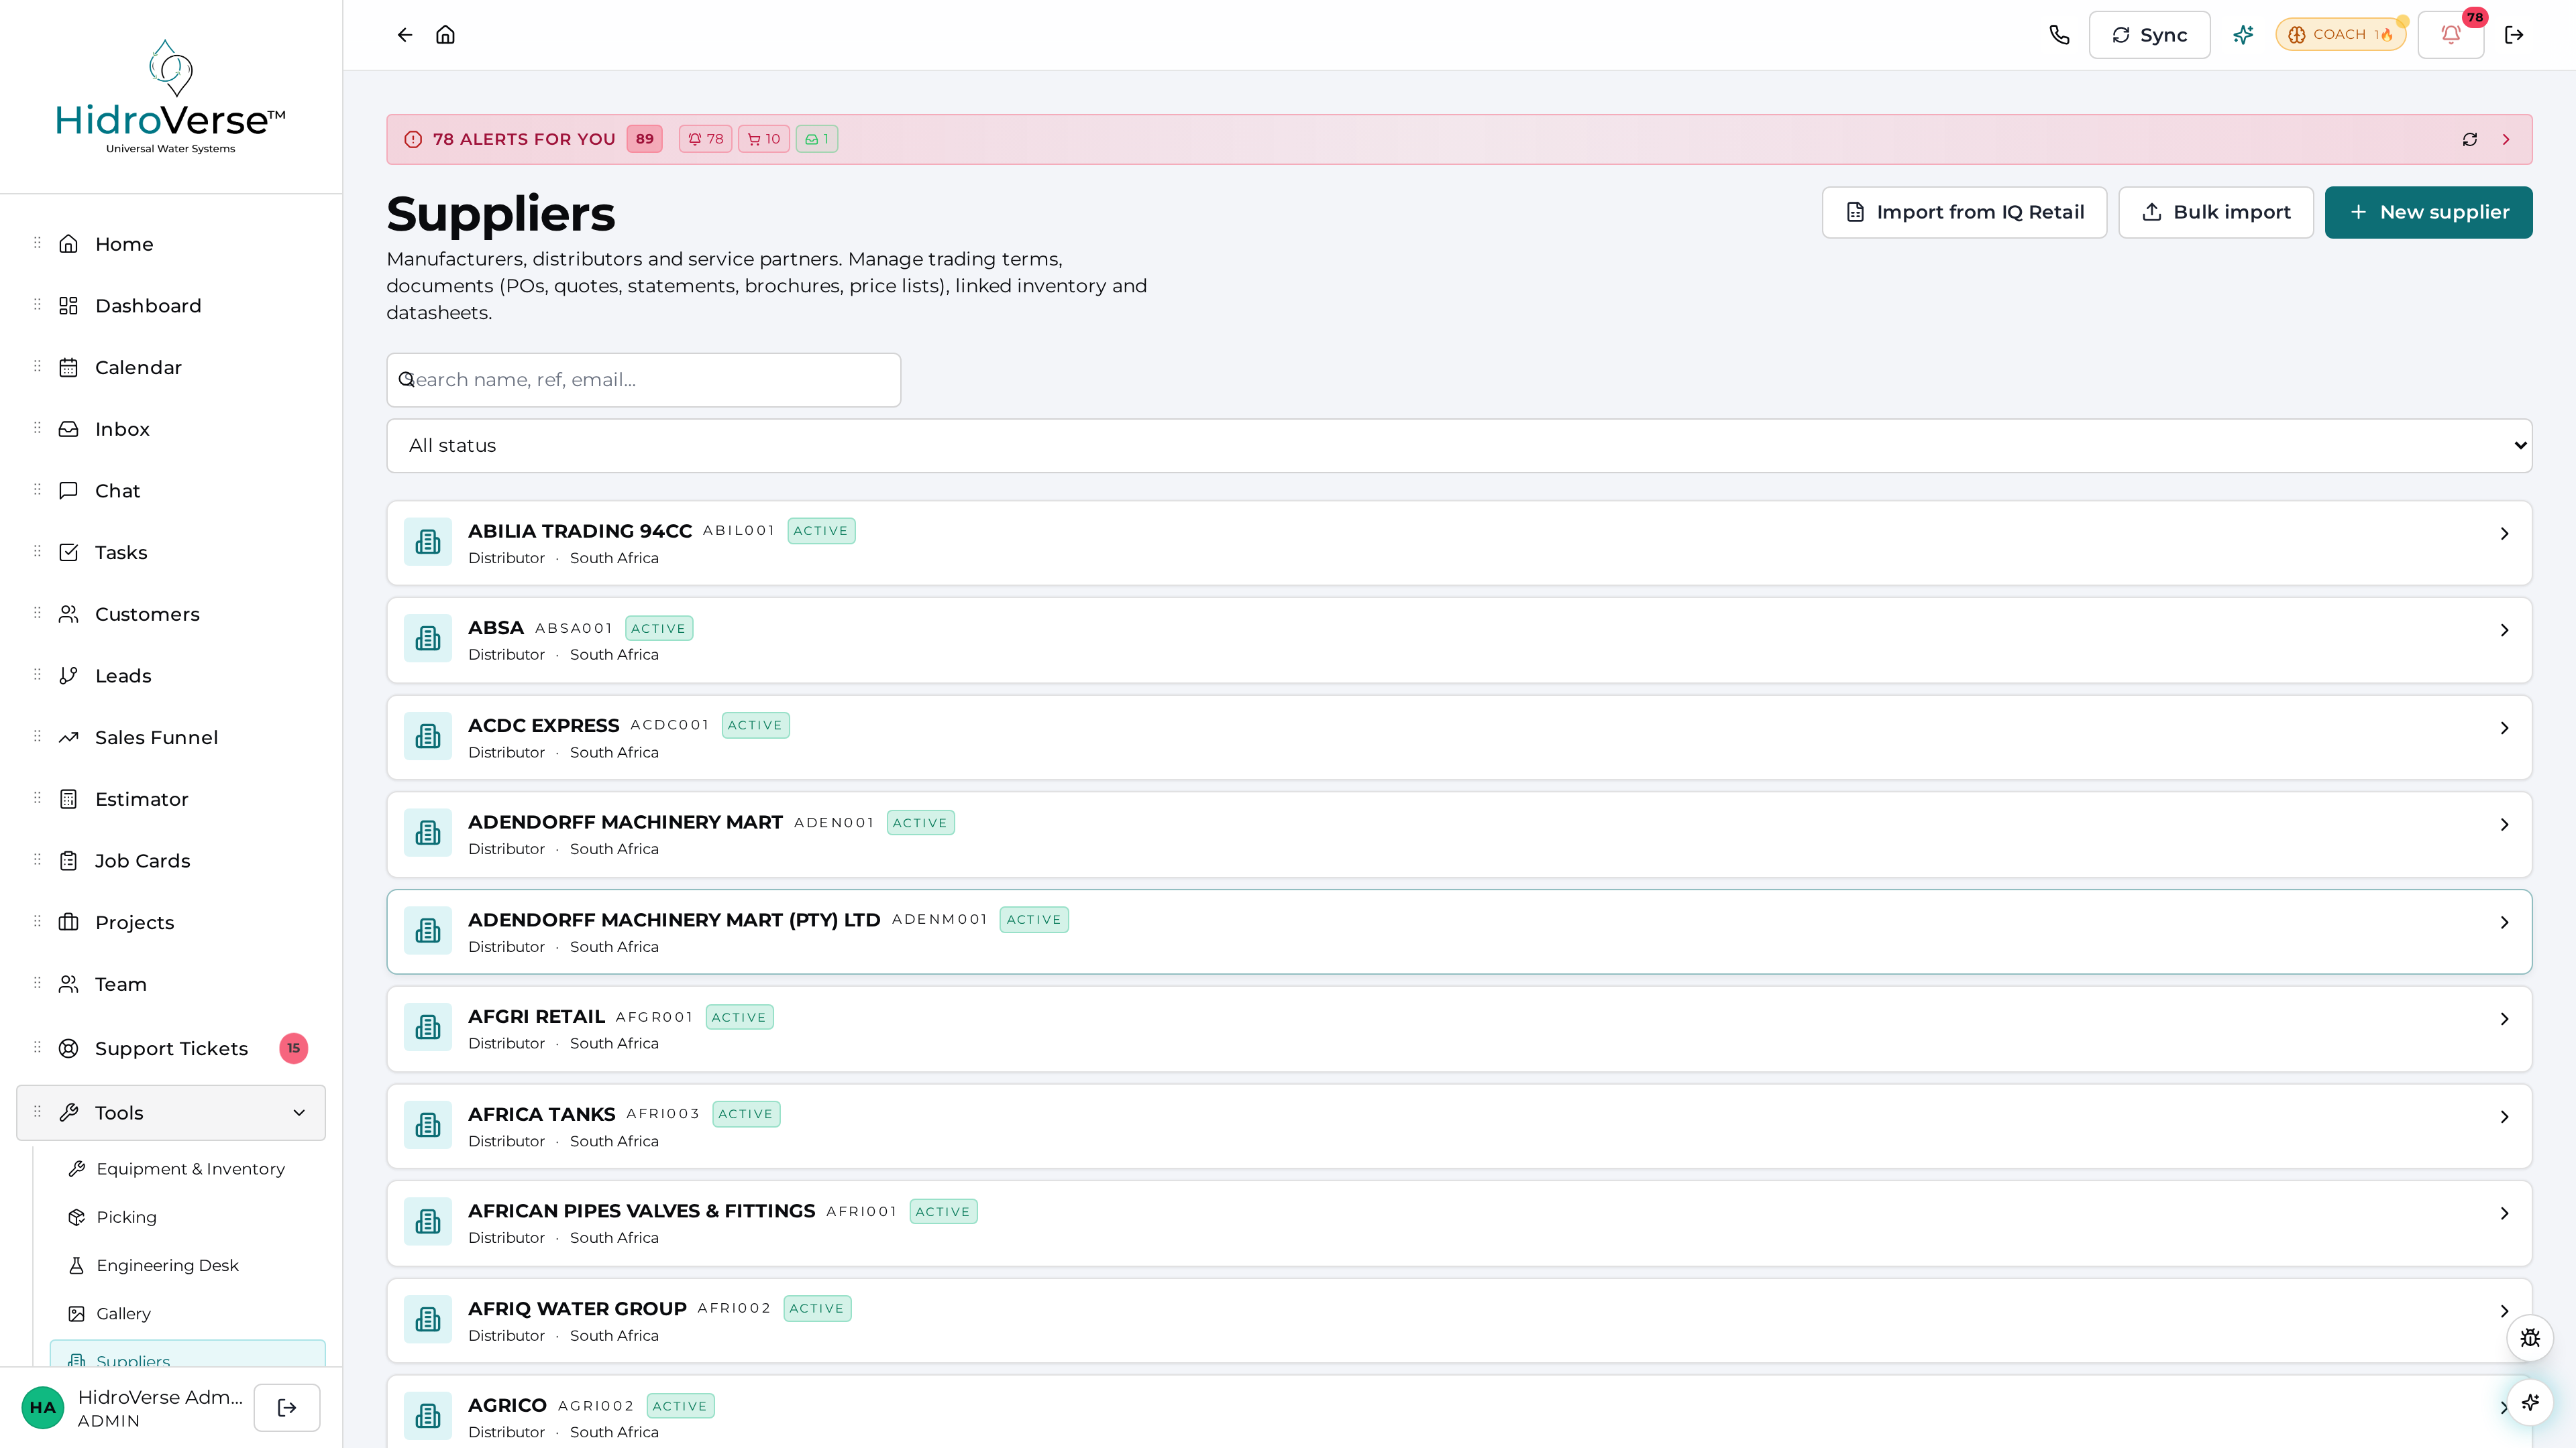Image resolution: width=2576 pixels, height=1448 pixels.
Task: Open Leads in the sidebar
Action: click(x=171, y=676)
